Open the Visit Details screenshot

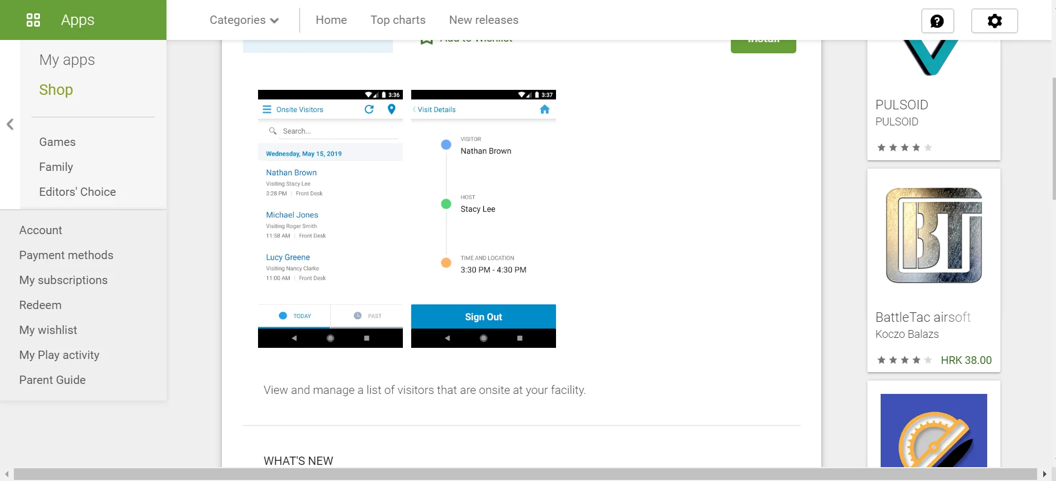point(483,219)
